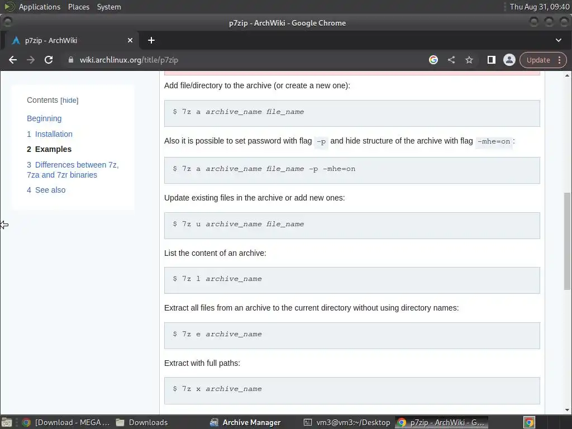572x429 pixels.
Task: Go to the Installation section
Action: (x=50, y=134)
